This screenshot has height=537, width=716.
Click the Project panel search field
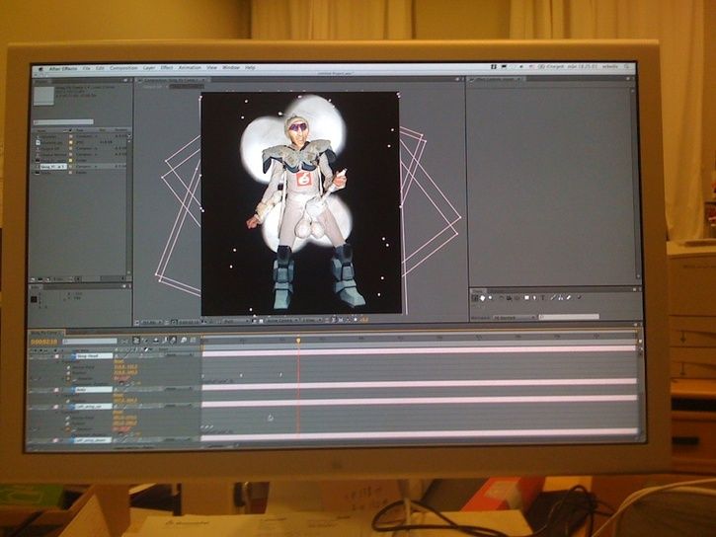[x=65, y=121]
